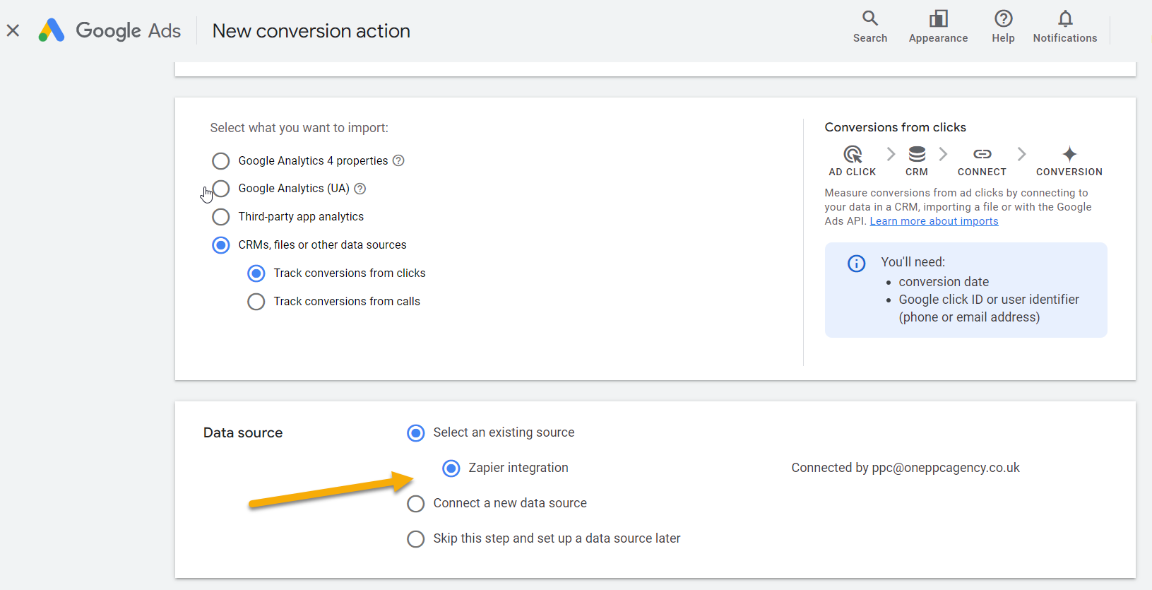Select Google Analytics 4 properties radio
Screen dimensions: 1152x590
click(x=220, y=161)
